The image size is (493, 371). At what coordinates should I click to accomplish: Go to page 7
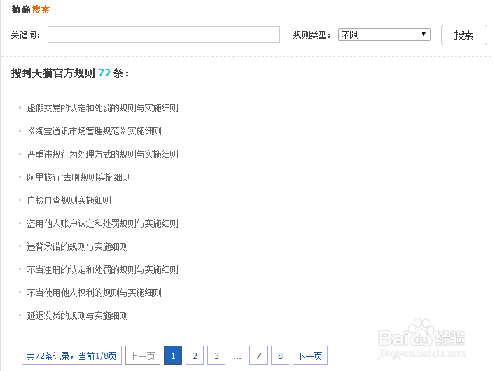(x=258, y=356)
